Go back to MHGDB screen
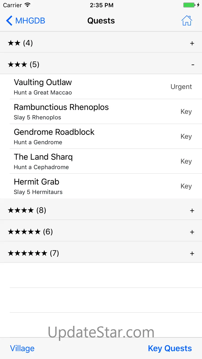This screenshot has height=359, width=202. click(x=25, y=21)
